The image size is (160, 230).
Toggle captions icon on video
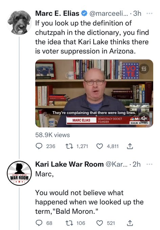pos(144,69)
